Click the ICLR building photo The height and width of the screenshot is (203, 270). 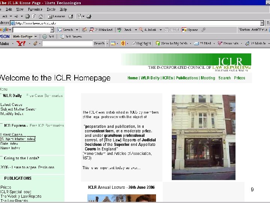pos(204,137)
